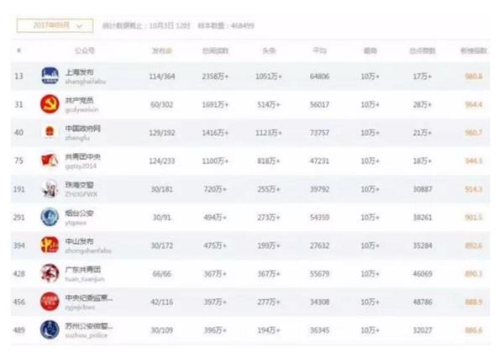The width and height of the screenshot is (504, 353).
Task: Click the 55679 average reads value
Action: point(319,274)
